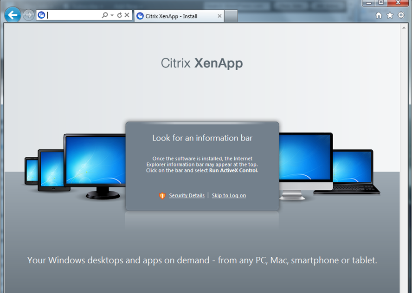The height and width of the screenshot is (293, 412).
Task: Click the Forward navigation arrow
Action: pos(28,15)
